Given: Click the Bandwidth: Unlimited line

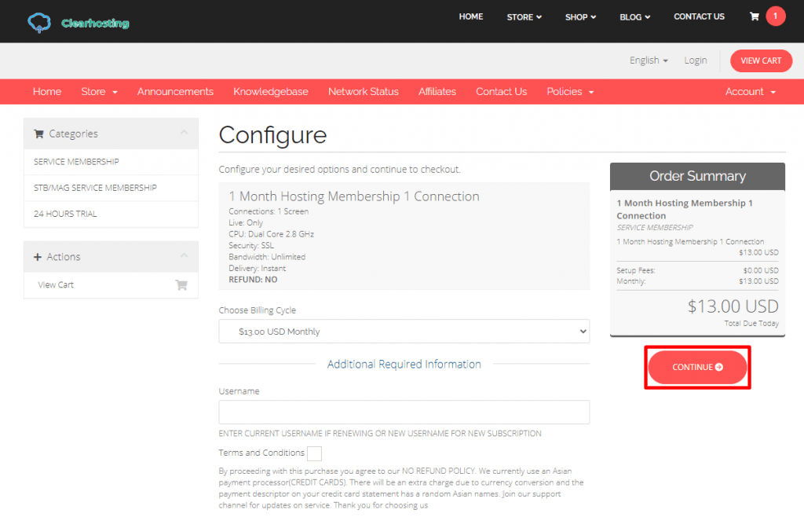Looking at the screenshot, I should tap(267, 257).
